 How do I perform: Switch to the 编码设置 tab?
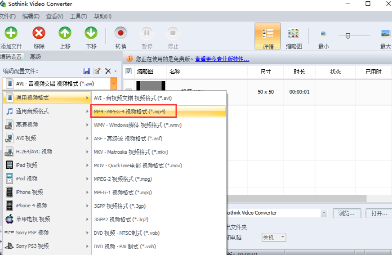(x=12, y=57)
